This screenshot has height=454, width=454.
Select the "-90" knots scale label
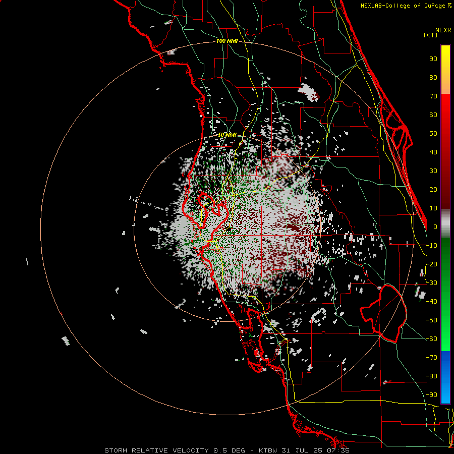click(431, 395)
